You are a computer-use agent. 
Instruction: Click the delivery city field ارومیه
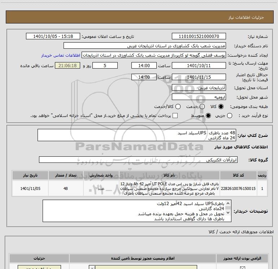point(199,97)
